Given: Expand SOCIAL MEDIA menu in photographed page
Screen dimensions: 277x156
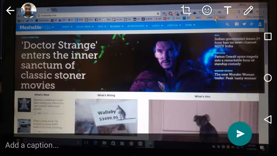Looking at the screenshot, I should [x=85, y=27].
